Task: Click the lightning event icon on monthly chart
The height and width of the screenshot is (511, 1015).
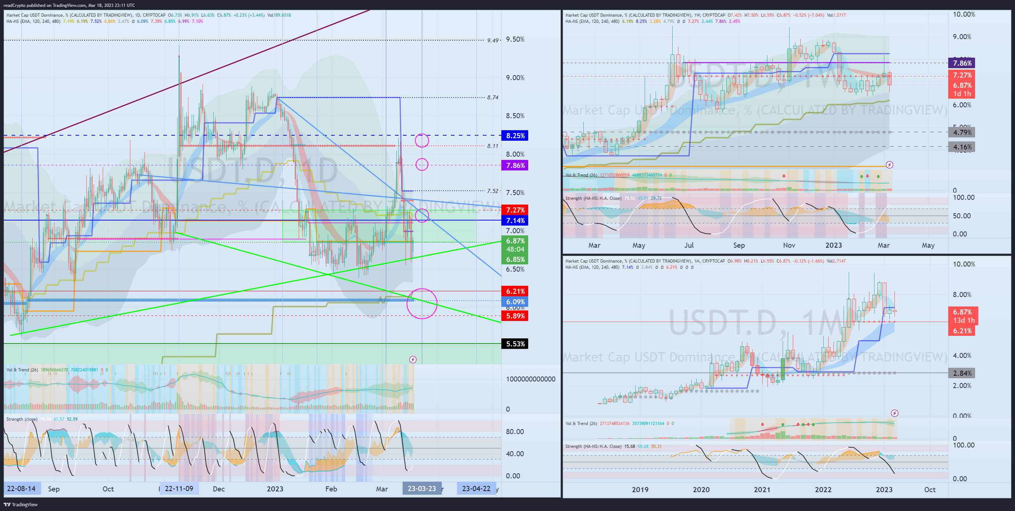Action: pos(894,413)
